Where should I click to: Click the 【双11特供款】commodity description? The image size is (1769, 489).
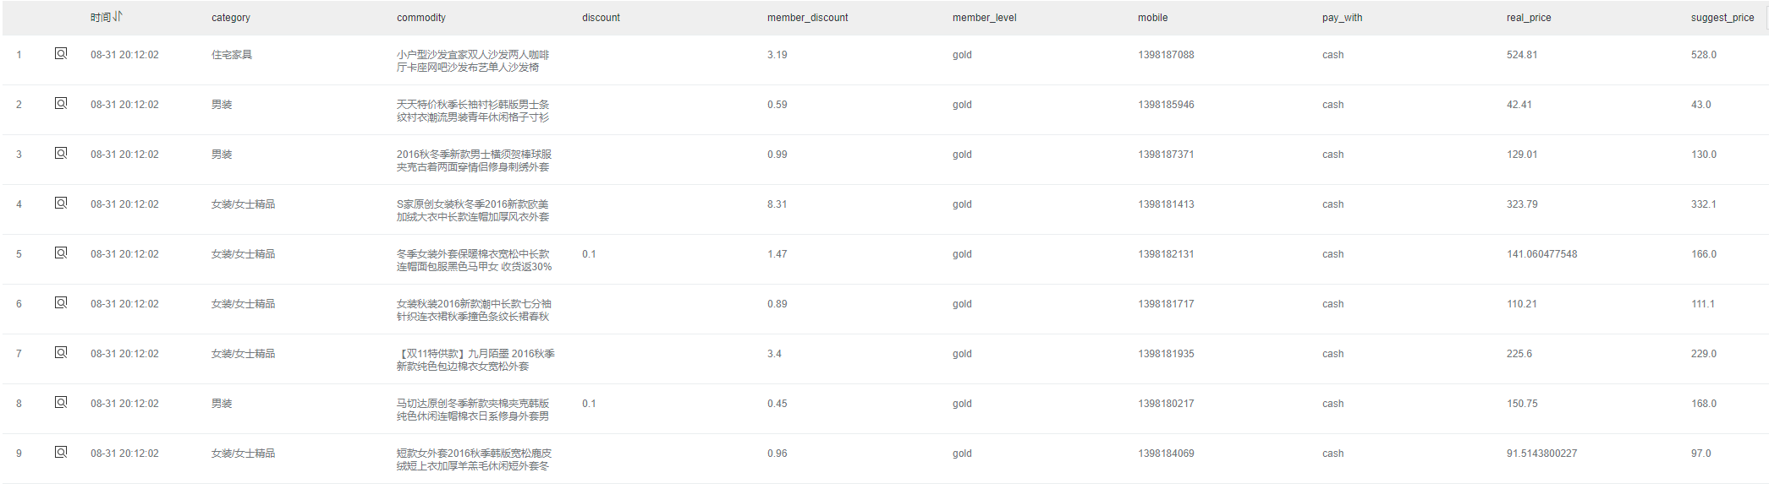(x=475, y=360)
